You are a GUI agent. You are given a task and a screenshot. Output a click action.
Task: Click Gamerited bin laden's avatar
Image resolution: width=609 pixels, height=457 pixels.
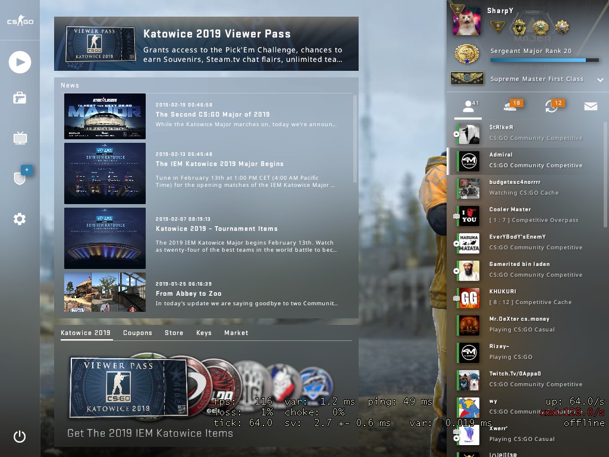coord(469,271)
